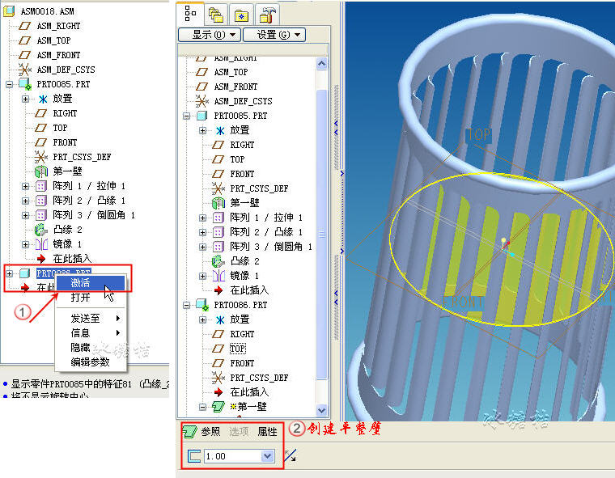The height and width of the screenshot is (478, 615).
Task: Open the favorites folder tab
Action: point(241,15)
